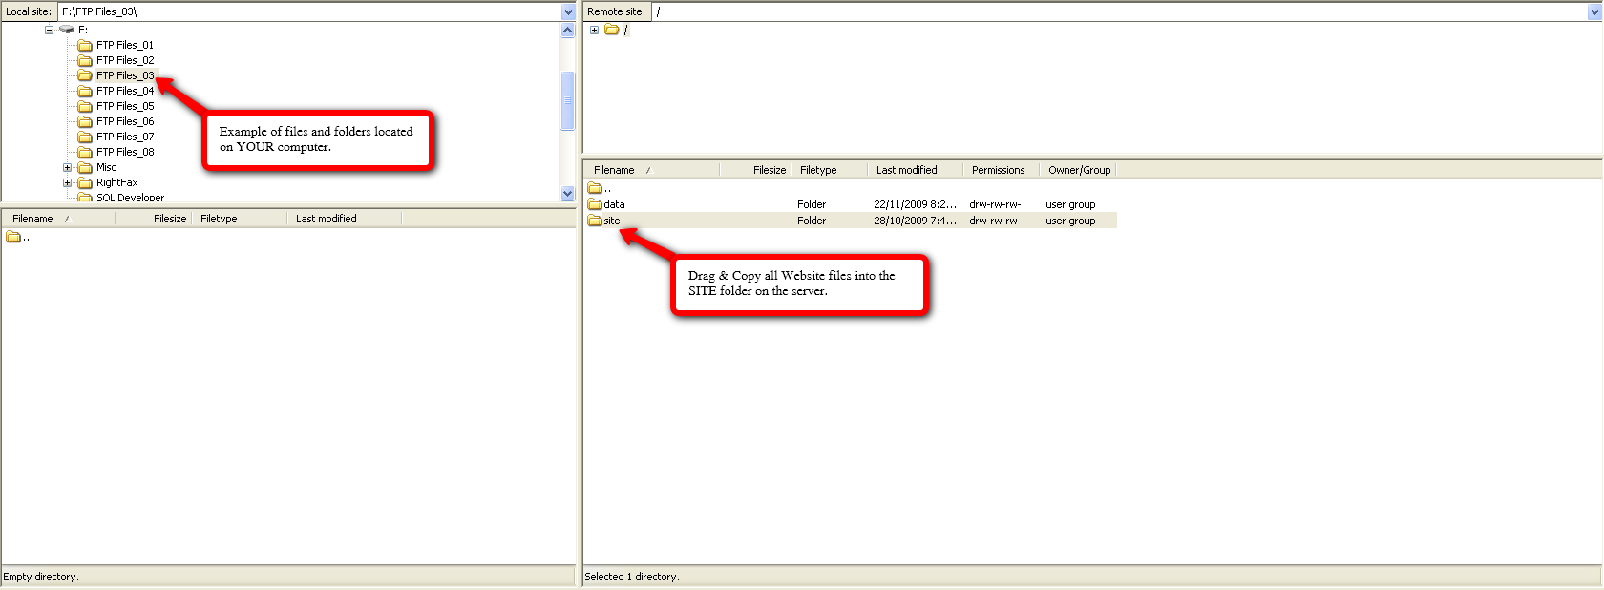This screenshot has height=590, width=1604.
Task: Sort remote files by Last modified column
Action: click(x=906, y=170)
